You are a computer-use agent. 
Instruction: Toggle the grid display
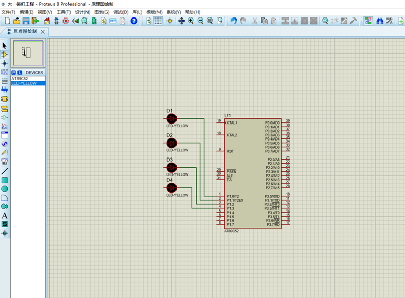[x=158, y=21]
